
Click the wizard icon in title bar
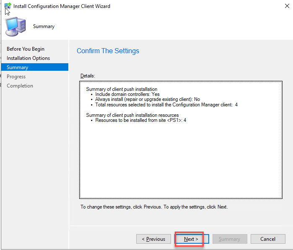[8, 6]
